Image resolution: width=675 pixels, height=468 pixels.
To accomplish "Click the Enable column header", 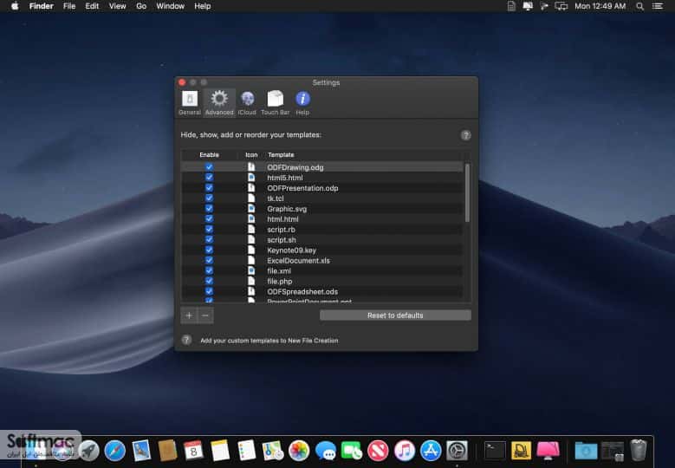I will (x=209, y=154).
